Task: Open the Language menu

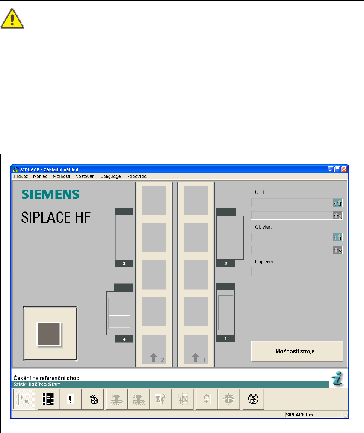Action: 111,176
